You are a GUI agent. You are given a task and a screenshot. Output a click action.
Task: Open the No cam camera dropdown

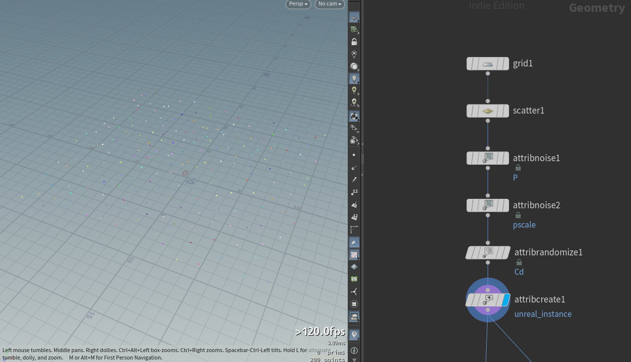click(x=330, y=4)
